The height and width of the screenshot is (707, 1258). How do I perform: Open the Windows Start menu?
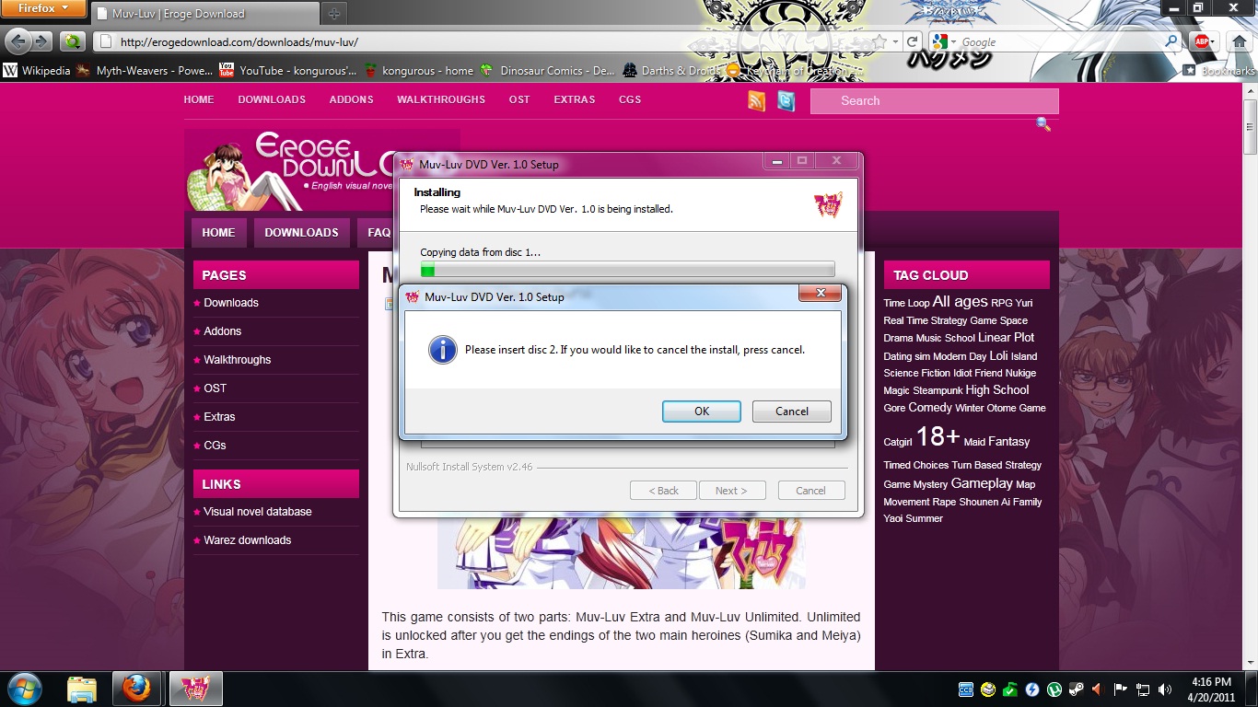(23, 688)
